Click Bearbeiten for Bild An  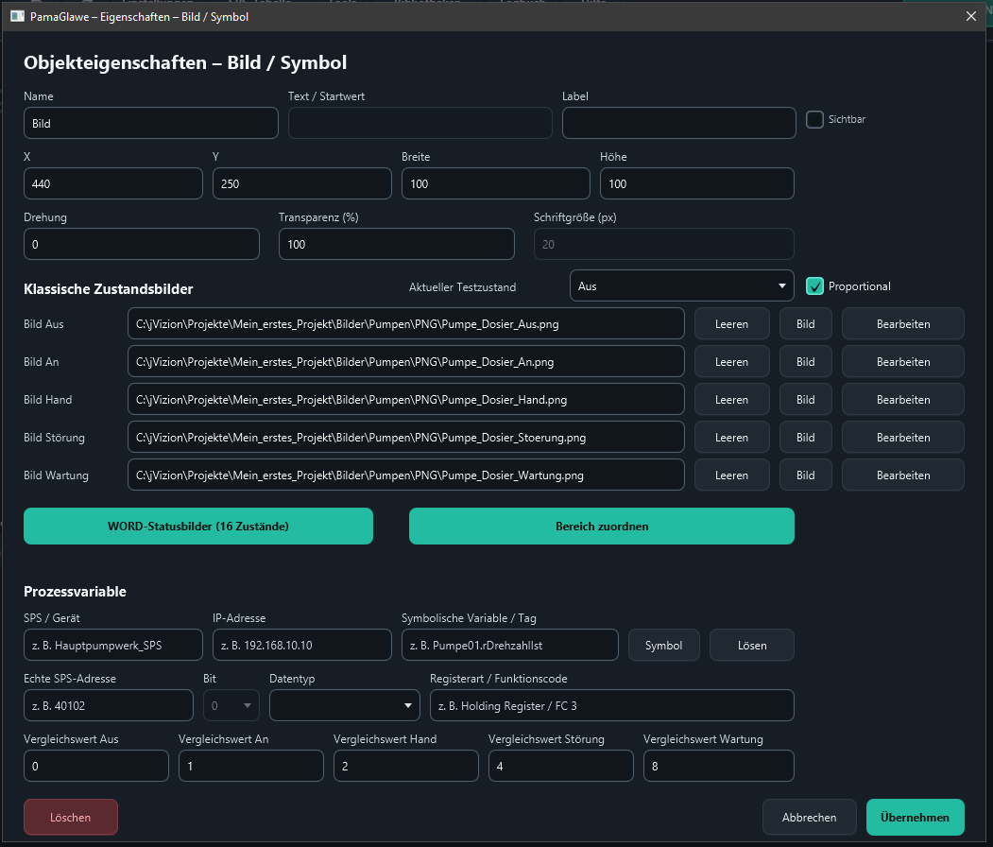(x=903, y=362)
